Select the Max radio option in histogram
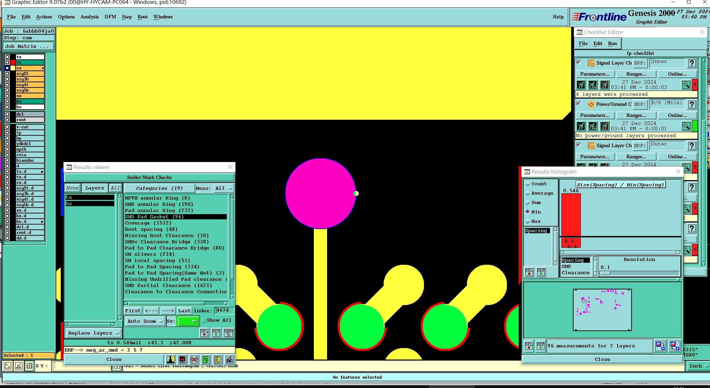Image resolution: width=710 pixels, height=388 pixels. point(528,221)
